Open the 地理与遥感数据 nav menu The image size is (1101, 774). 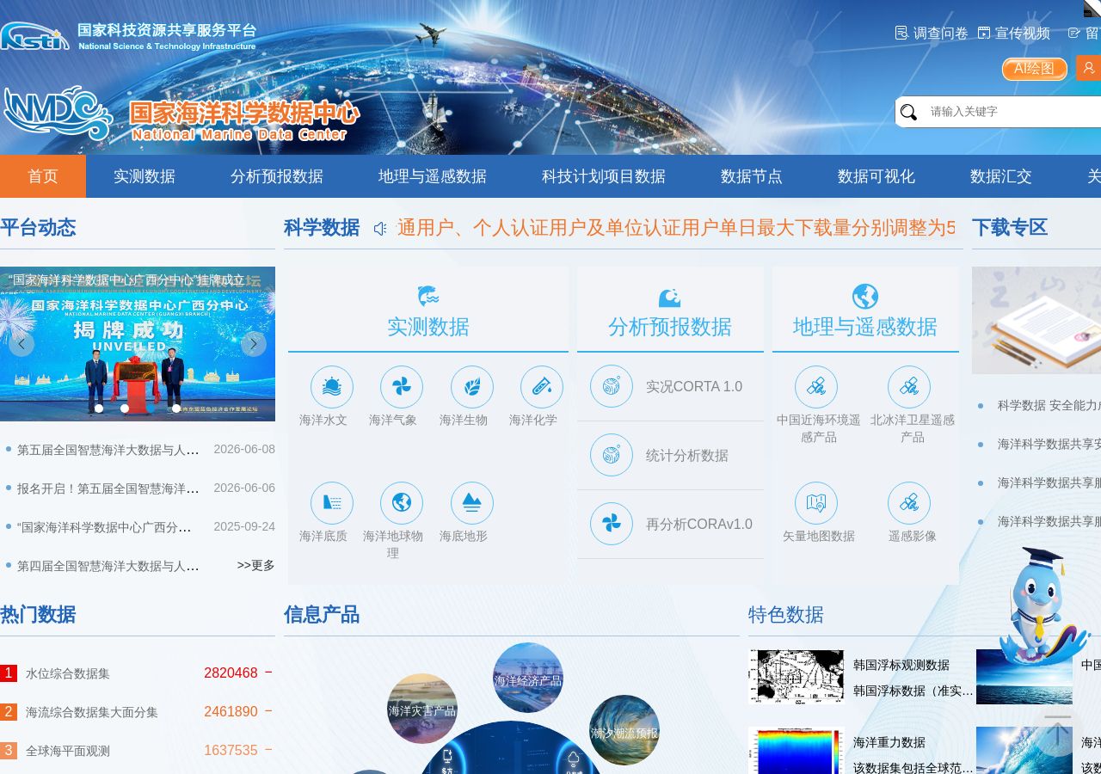click(433, 176)
